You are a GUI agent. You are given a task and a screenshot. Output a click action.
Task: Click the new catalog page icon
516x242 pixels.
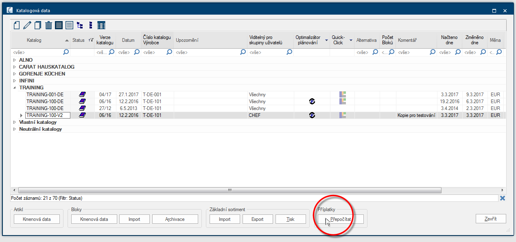pyautogui.click(x=17, y=26)
